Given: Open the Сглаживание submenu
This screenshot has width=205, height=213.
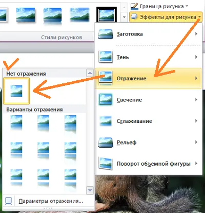Looking at the screenshot, I should [149, 121].
